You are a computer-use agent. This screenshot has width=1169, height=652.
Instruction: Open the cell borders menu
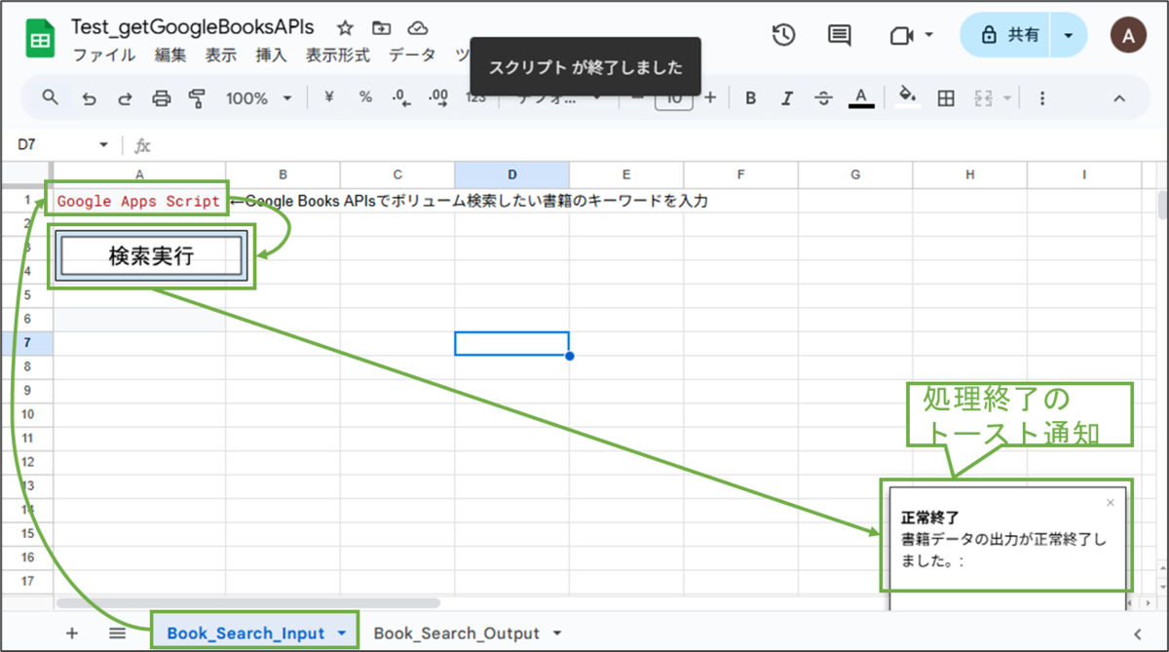pyautogui.click(x=945, y=98)
